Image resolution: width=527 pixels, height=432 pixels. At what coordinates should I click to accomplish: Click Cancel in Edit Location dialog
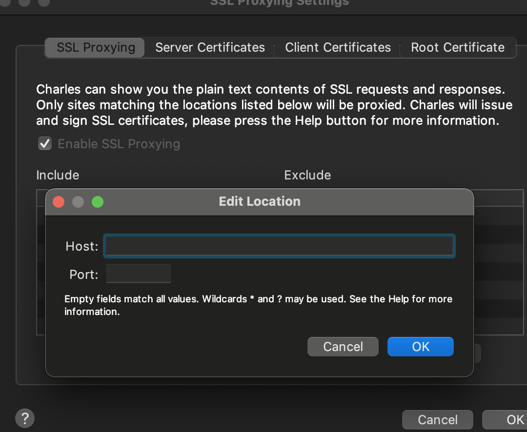pos(343,347)
